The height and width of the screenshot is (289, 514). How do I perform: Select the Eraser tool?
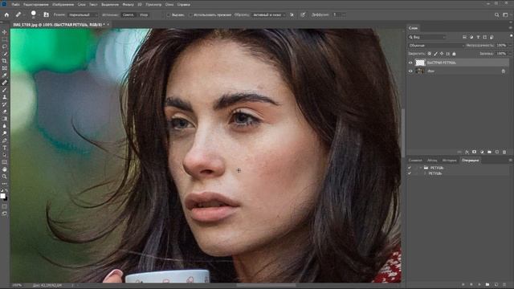[x=4, y=112]
